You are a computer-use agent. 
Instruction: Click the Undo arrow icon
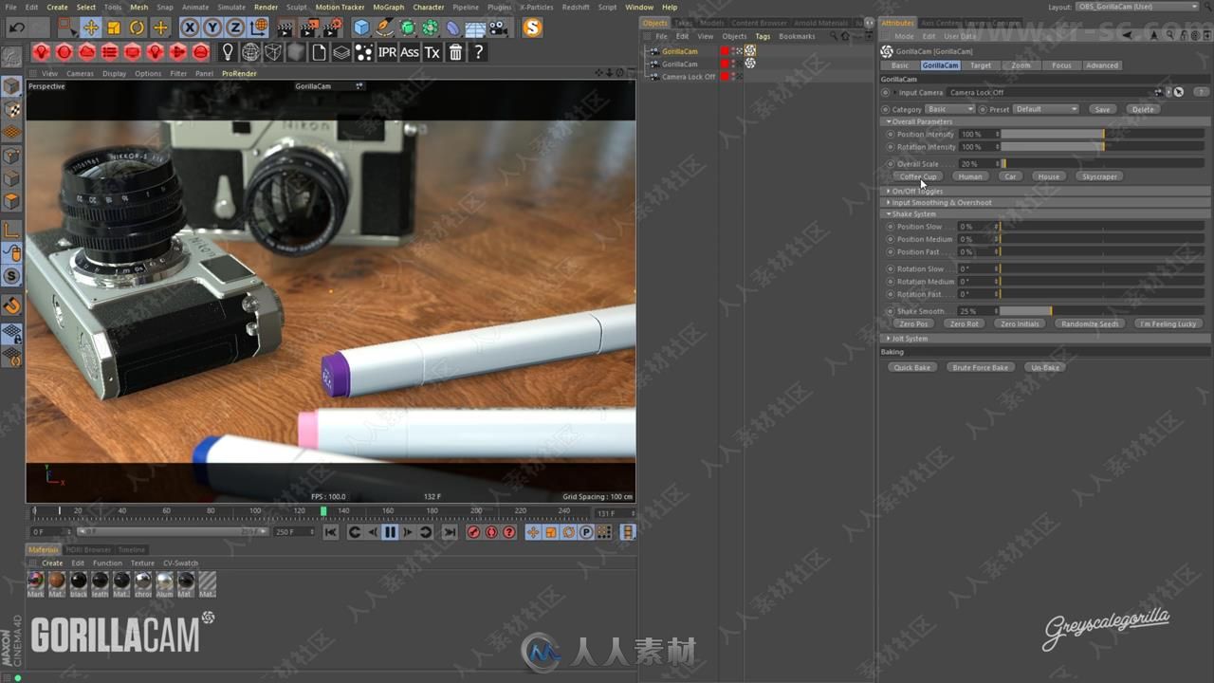tap(17, 28)
